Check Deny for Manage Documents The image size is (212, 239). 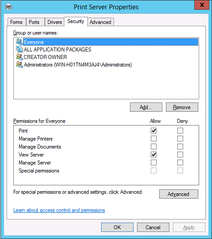click(180, 147)
